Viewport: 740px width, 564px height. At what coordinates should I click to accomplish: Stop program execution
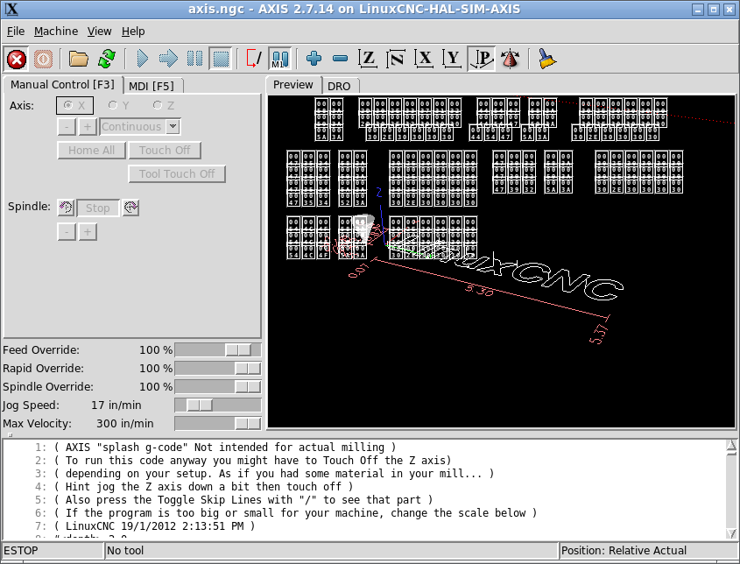coord(221,59)
